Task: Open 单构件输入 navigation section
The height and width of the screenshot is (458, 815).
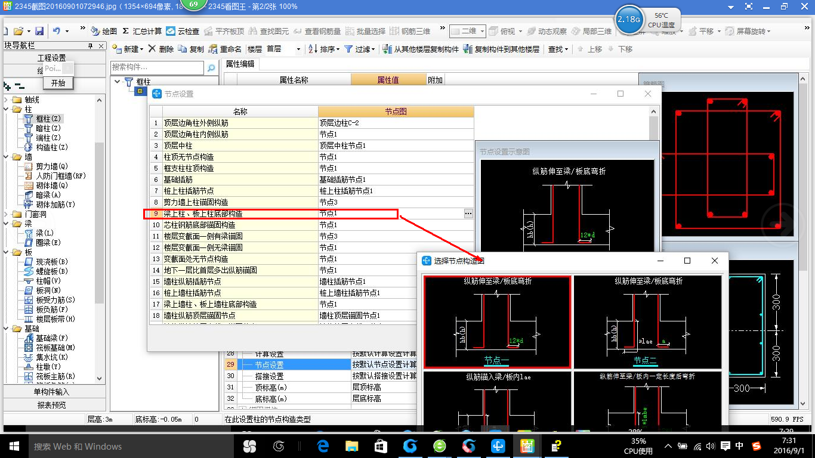Action: pyautogui.click(x=52, y=392)
